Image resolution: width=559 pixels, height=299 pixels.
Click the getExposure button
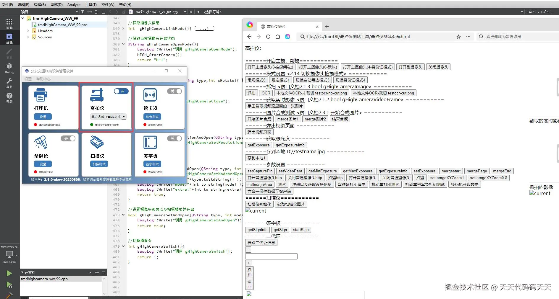pos(259,145)
